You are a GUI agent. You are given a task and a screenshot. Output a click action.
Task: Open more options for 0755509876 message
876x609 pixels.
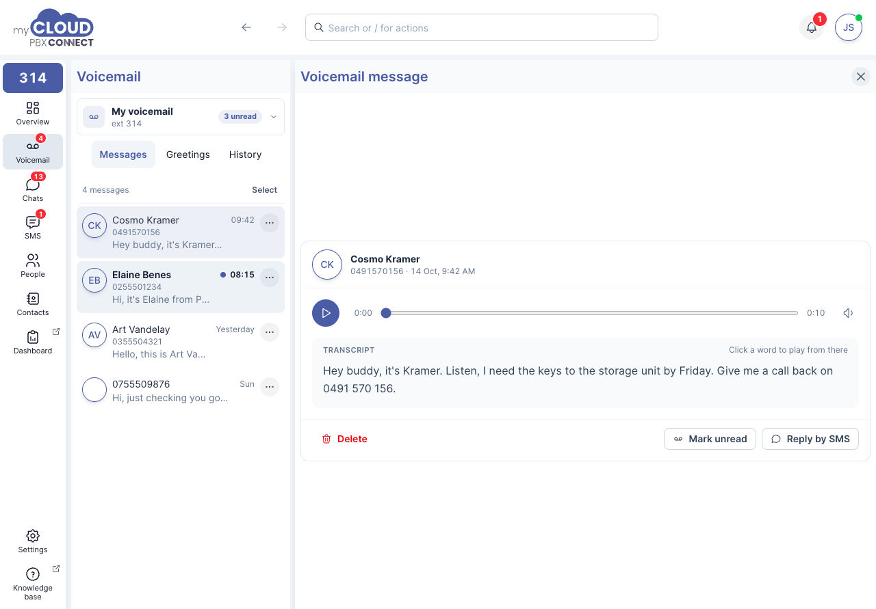(x=270, y=387)
